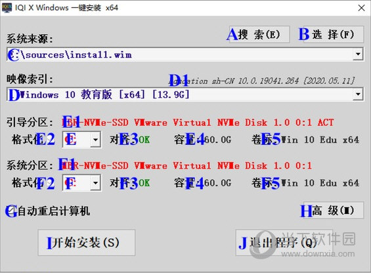This screenshot has width=371, height=273.
Task: Click 引导分区 alignment status OK
Action: 144,140
